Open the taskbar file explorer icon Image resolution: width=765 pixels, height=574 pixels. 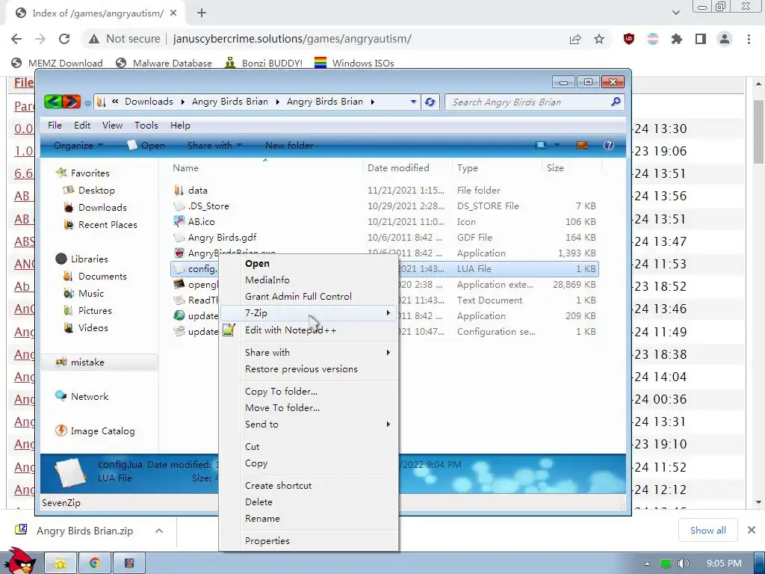(61, 564)
